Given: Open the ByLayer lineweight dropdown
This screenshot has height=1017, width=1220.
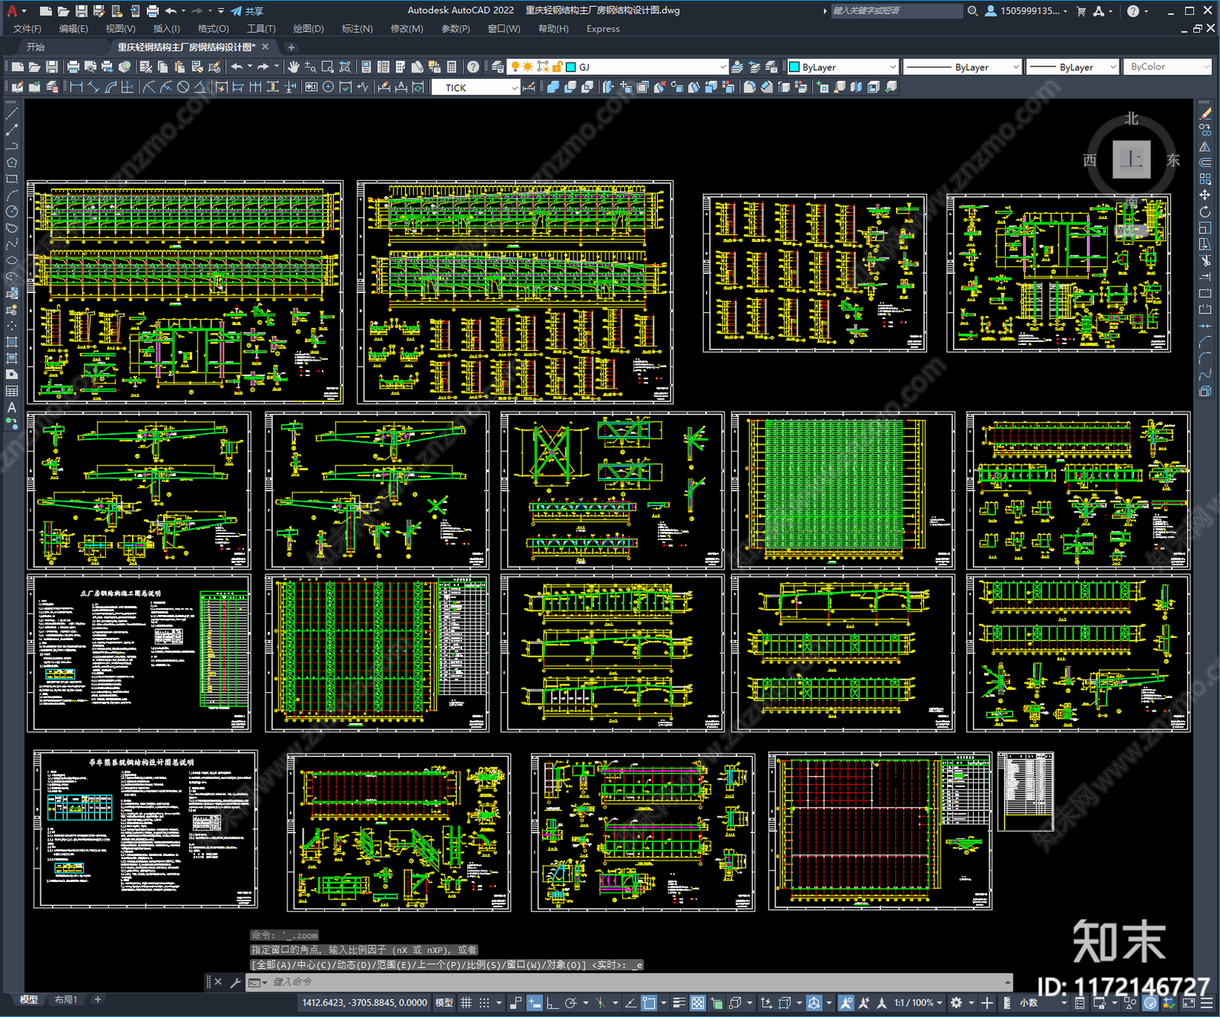Looking at the screenshot, I should pyautogui.click(x=1112, y=67).
